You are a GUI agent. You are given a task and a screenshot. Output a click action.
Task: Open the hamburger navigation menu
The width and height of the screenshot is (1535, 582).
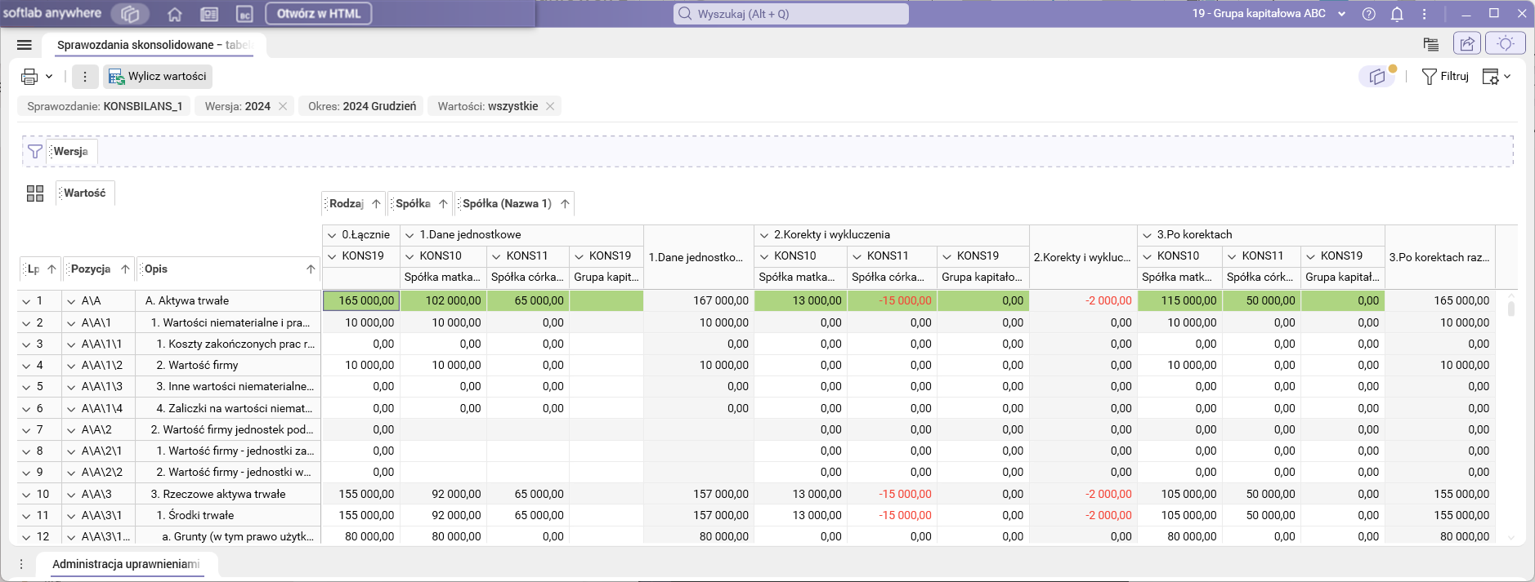coord(25,45)
